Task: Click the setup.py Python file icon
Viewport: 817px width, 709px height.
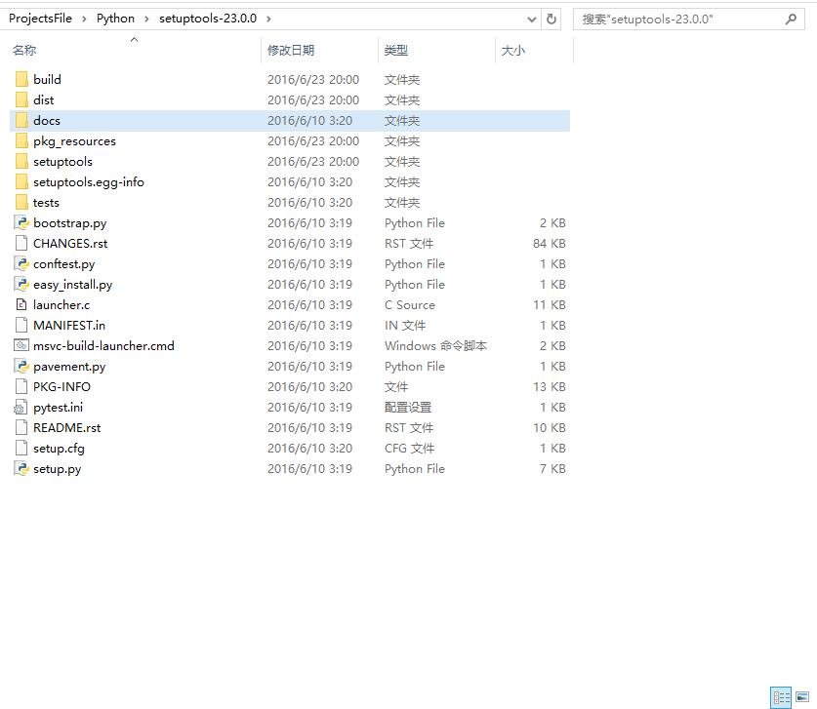Action: click(x=21, y=468)
